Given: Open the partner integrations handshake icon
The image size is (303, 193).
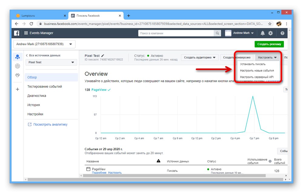Looking at the screenshot, I should 18,75.
